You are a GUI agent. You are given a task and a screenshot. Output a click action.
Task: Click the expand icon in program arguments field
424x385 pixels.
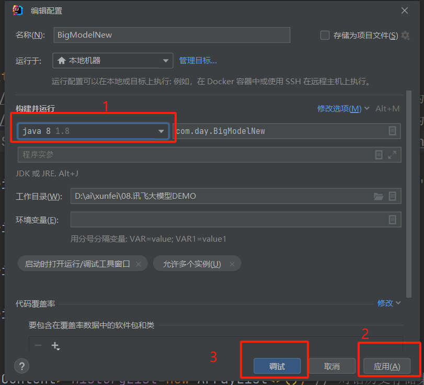point(392,155)
